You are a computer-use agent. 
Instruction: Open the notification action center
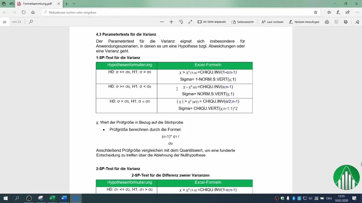(x=354, y=198)
